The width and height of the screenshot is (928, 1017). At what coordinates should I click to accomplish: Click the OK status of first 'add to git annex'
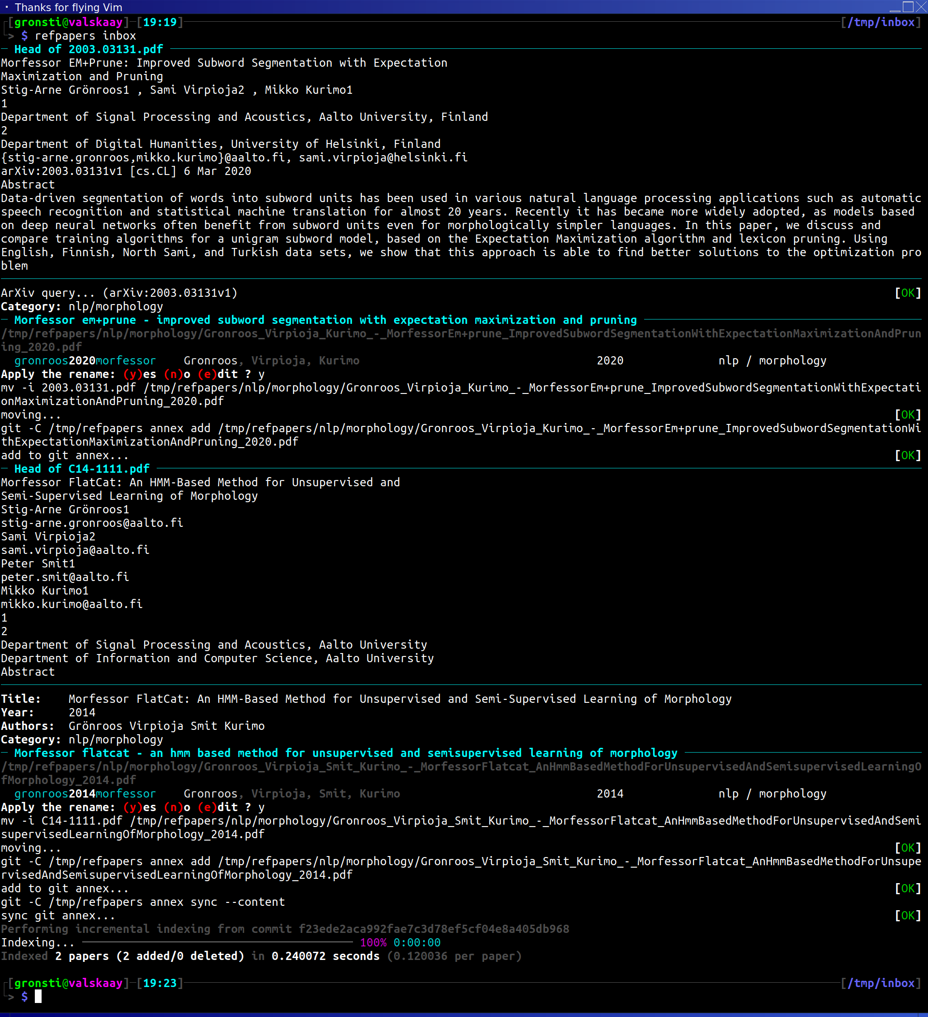tap(908, 455)
